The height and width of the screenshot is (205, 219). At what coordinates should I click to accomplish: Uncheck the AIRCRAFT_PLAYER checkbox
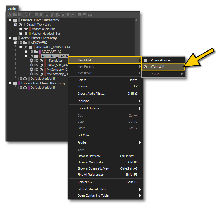[x=32, y=56]
